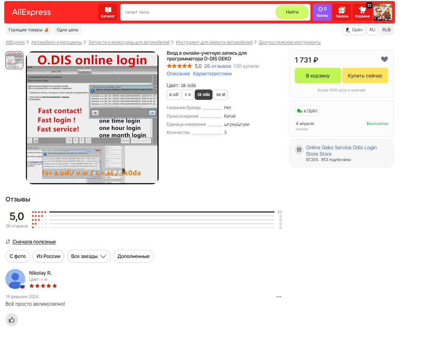This screenshot has height=339, width=425.
Task: Focus the search field with смарт часы
Action: click(x=198, y=12)
